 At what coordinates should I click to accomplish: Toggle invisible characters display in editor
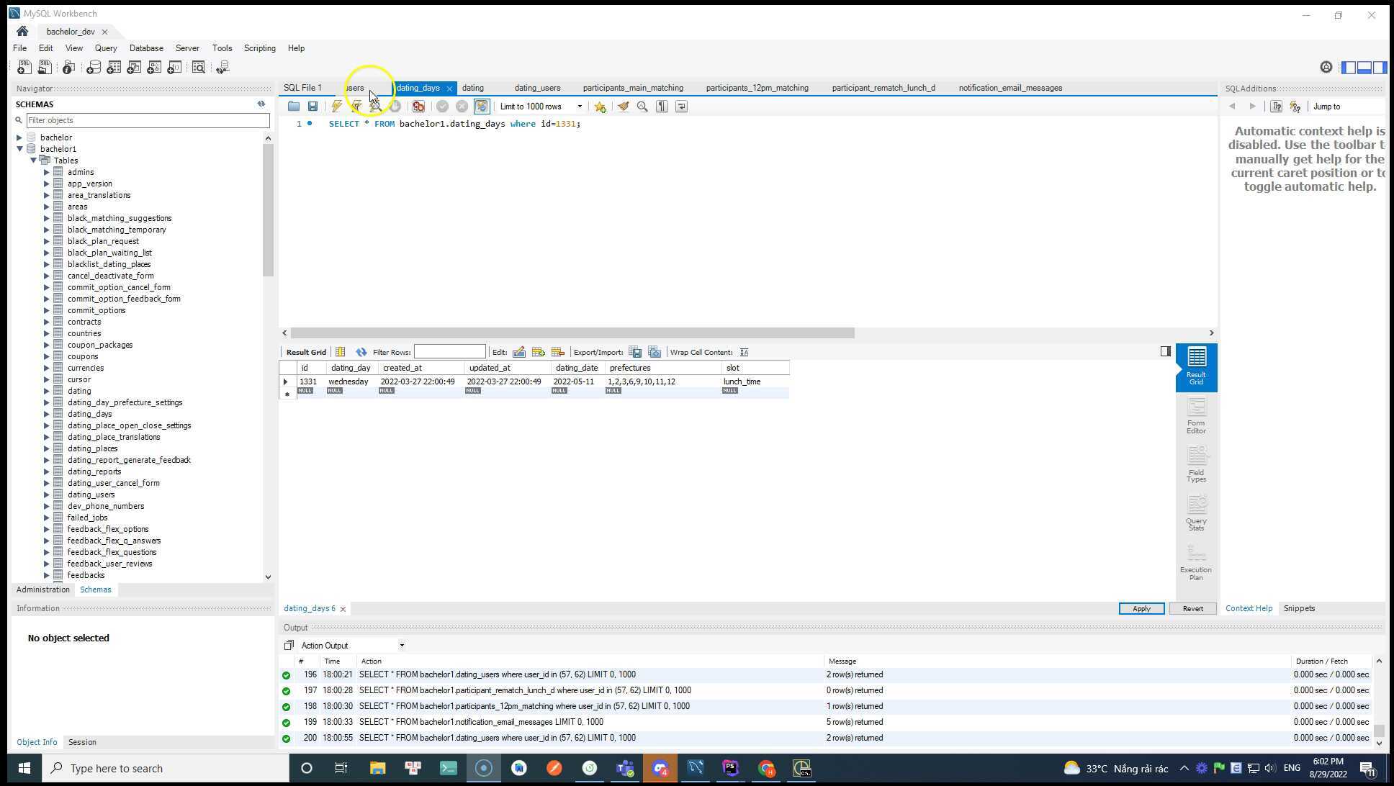click(662, 107)
